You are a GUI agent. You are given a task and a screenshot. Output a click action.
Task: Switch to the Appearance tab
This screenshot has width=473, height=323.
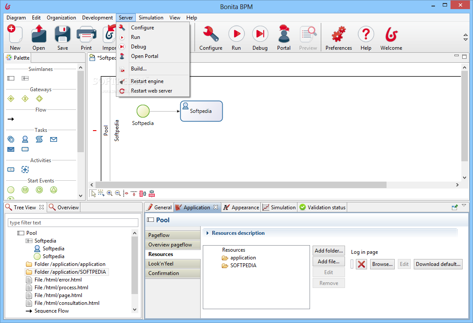pos(241,208)
